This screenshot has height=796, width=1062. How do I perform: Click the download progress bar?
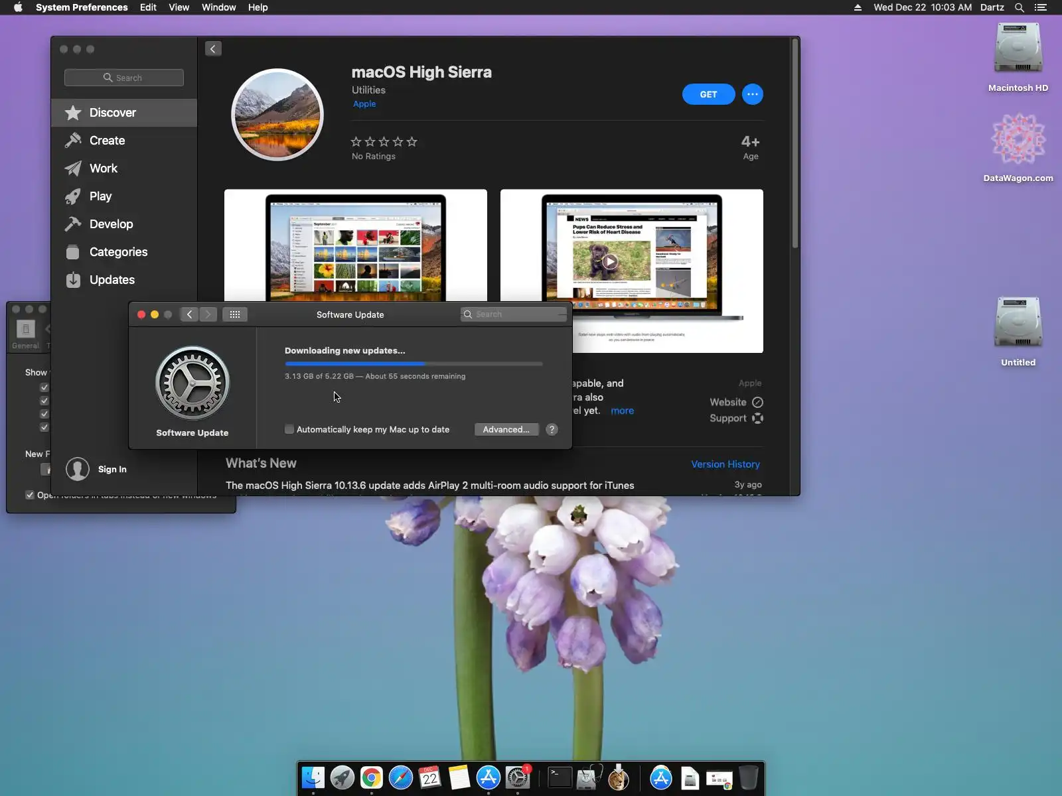pos(414,364)
